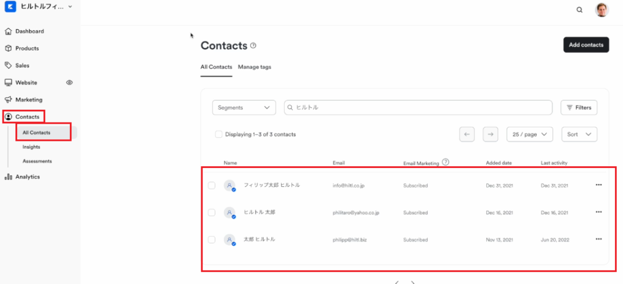623x284 pixels.
Task: Click the Sales tag icon
Action: coord(8,66)
